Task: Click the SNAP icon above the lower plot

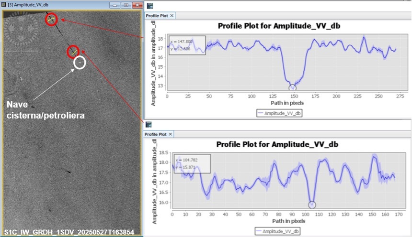Action: tap(149, 125)
